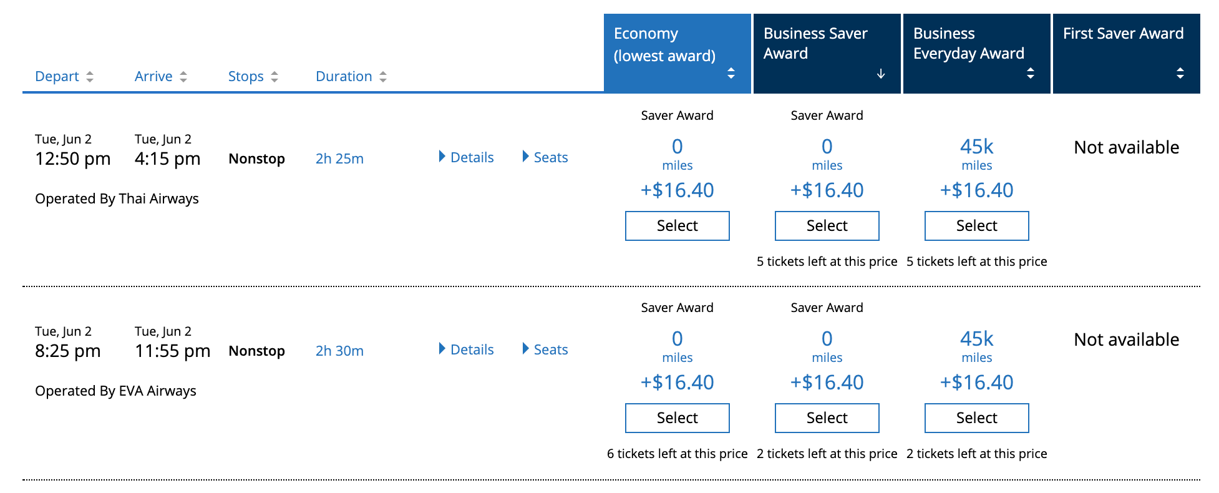The image size is (1219, 493).
Task: Select 45k Business Everyday on EVA flight
Action: [976, 418]
